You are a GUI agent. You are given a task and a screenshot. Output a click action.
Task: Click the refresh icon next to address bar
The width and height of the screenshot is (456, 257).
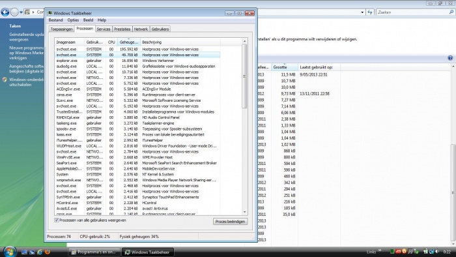tap(369, 12)
